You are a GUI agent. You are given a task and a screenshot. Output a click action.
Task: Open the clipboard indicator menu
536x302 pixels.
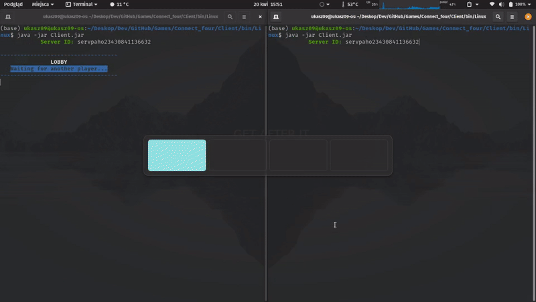472,5
